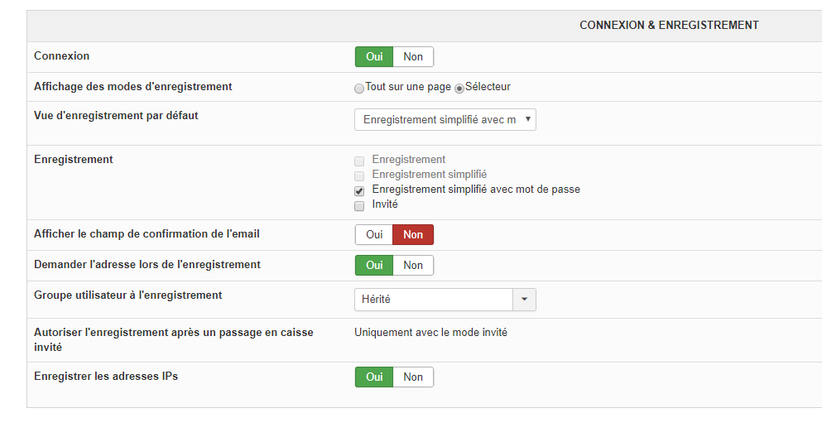Tick the 'Enregistrement simplifié' checkbox
The height and width of the screenshot is (437, 822).
click(359, 175)
